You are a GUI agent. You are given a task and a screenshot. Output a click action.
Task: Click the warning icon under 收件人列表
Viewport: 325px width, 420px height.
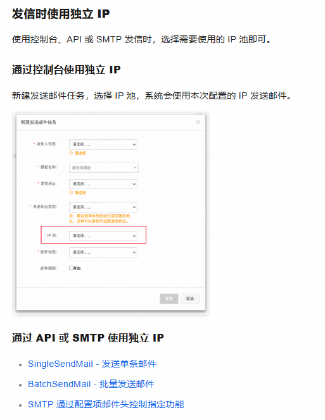pos(71,153)
